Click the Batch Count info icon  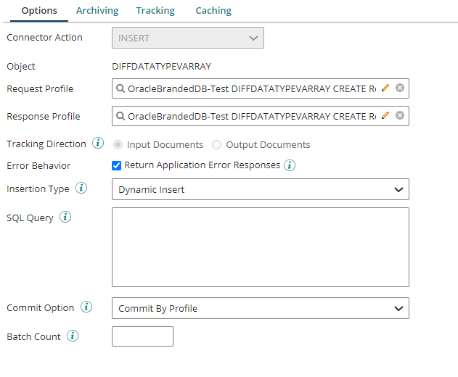coord(73,336)
